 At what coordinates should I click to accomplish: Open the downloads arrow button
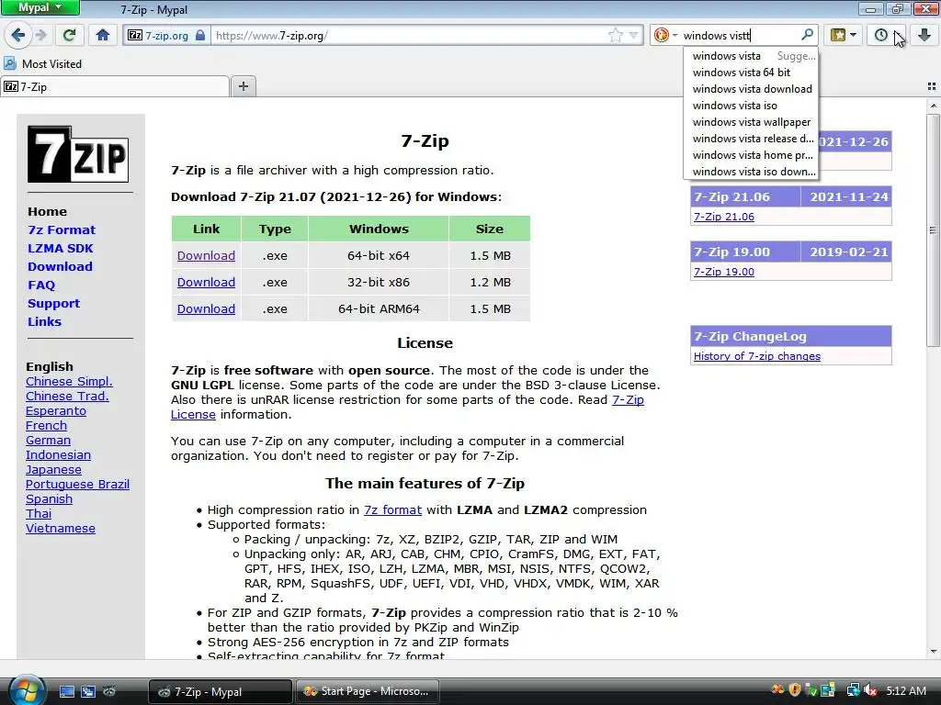[924, 36]
